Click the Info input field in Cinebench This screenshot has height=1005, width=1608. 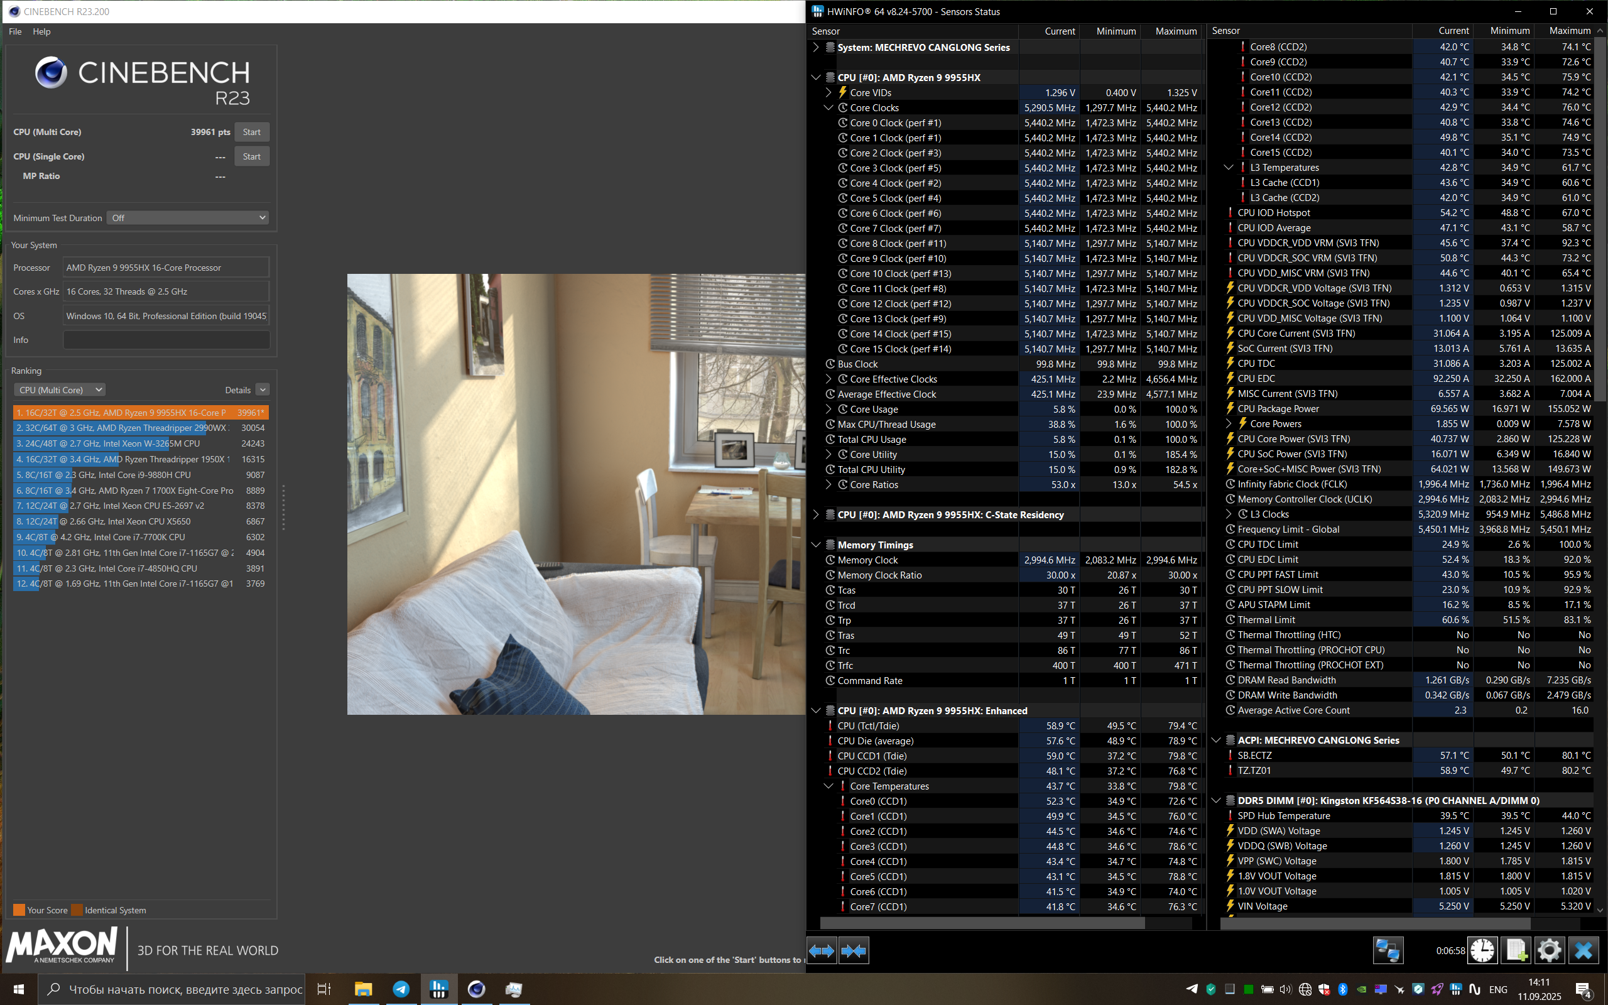pyautogui.click(x=166, y=340)
